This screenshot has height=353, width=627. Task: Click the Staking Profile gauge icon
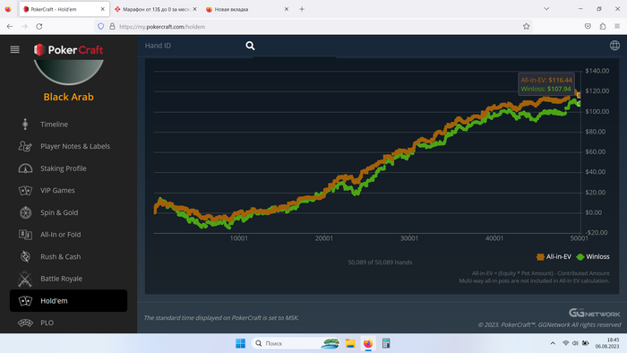point(25,168)
